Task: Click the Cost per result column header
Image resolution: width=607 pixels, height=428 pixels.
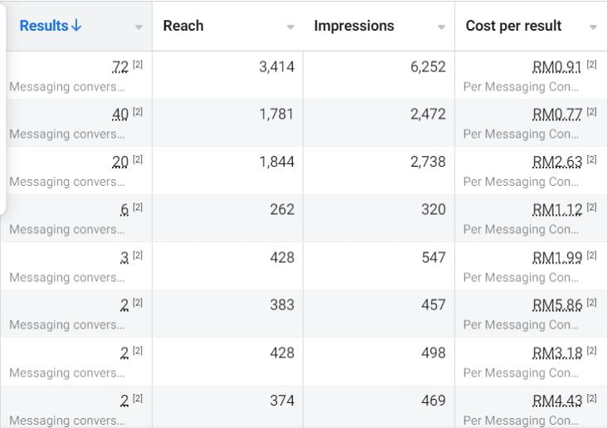Action: tap(513, 26)
